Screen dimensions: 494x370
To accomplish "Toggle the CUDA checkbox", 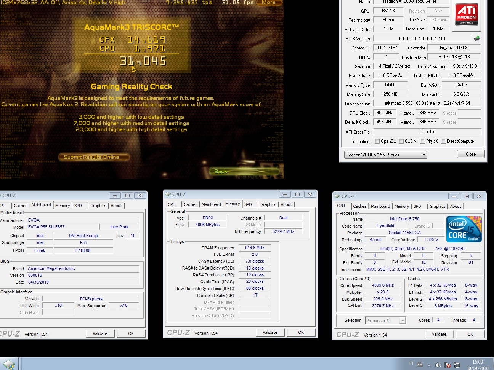I will [401, 141].
